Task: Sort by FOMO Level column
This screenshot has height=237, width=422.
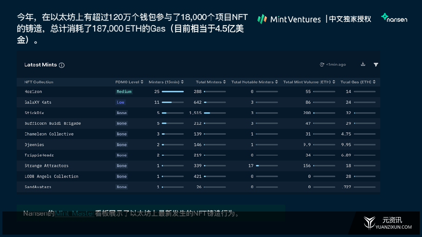Action: (129, 82)
